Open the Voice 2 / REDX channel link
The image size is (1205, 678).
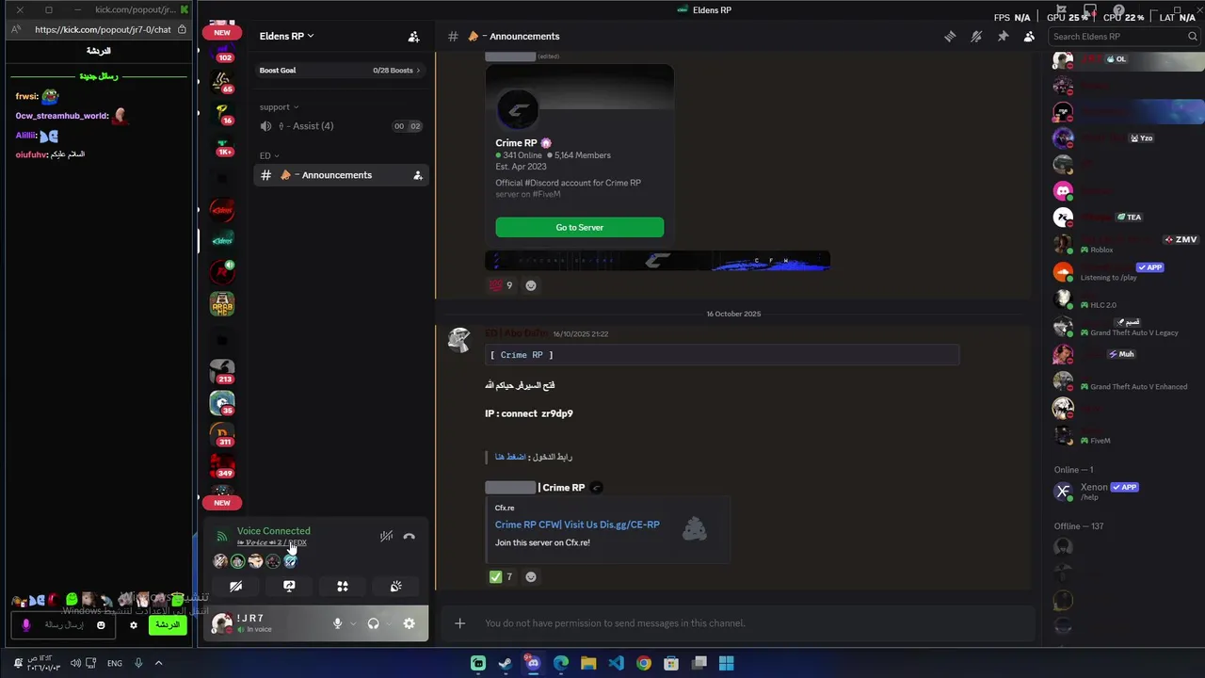(x=272, y=543)
